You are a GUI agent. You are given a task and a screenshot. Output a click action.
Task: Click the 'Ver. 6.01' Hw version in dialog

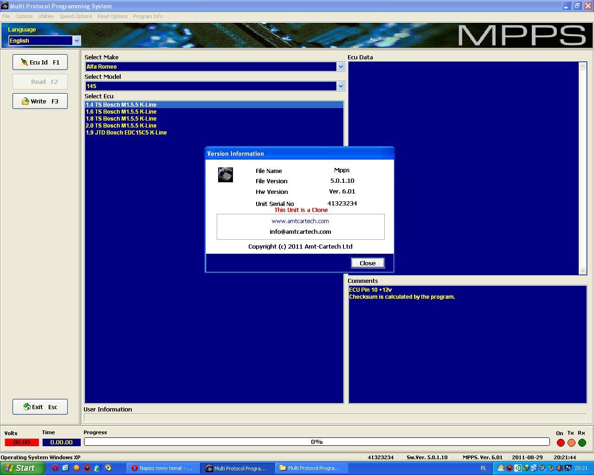tap(342, 192)
